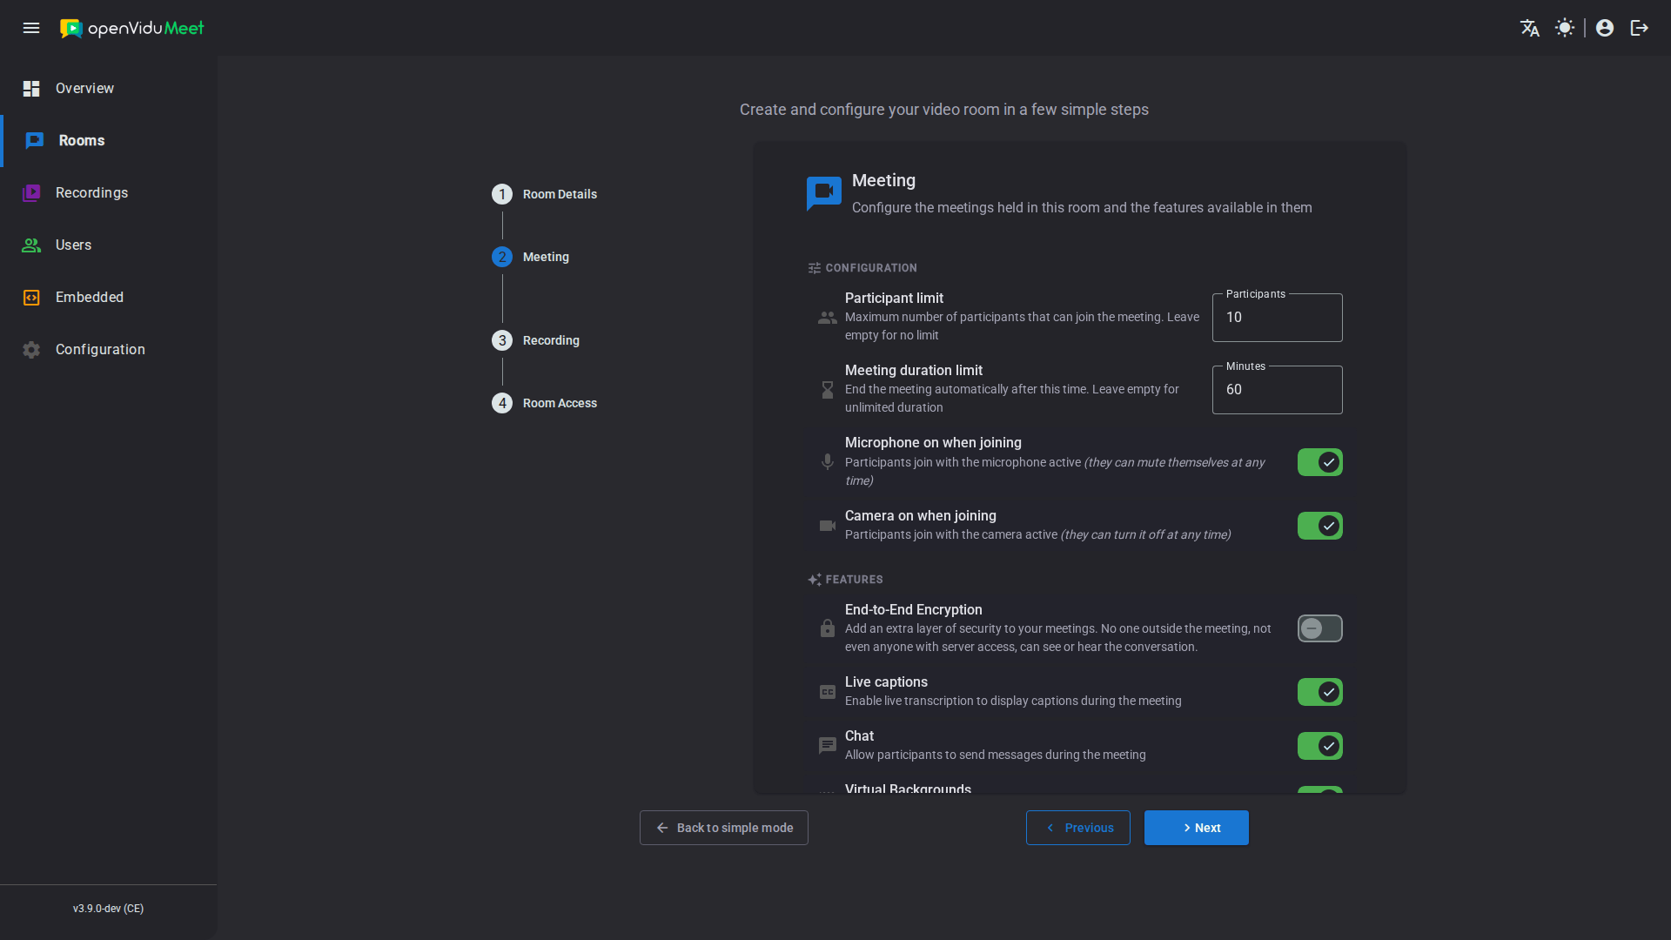Image resolution: width=1671 pixels, height=940 pixels.
Task: Click the Next button
Action: [1197, 828]
